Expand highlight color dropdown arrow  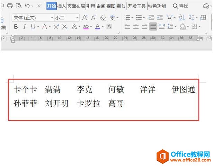click(x=91, y=27)
